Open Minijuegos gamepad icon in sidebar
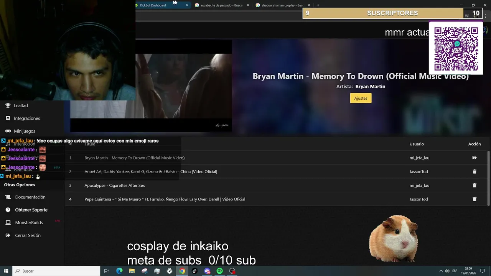491x276 pixels. pyautogui.click(x=8, y=131)
